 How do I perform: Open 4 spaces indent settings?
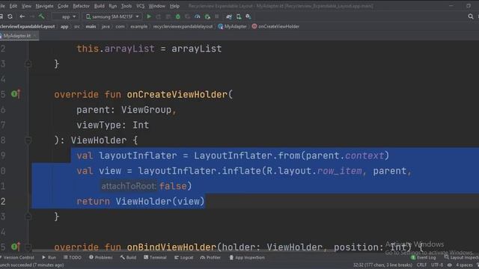(x=464, y=265)
